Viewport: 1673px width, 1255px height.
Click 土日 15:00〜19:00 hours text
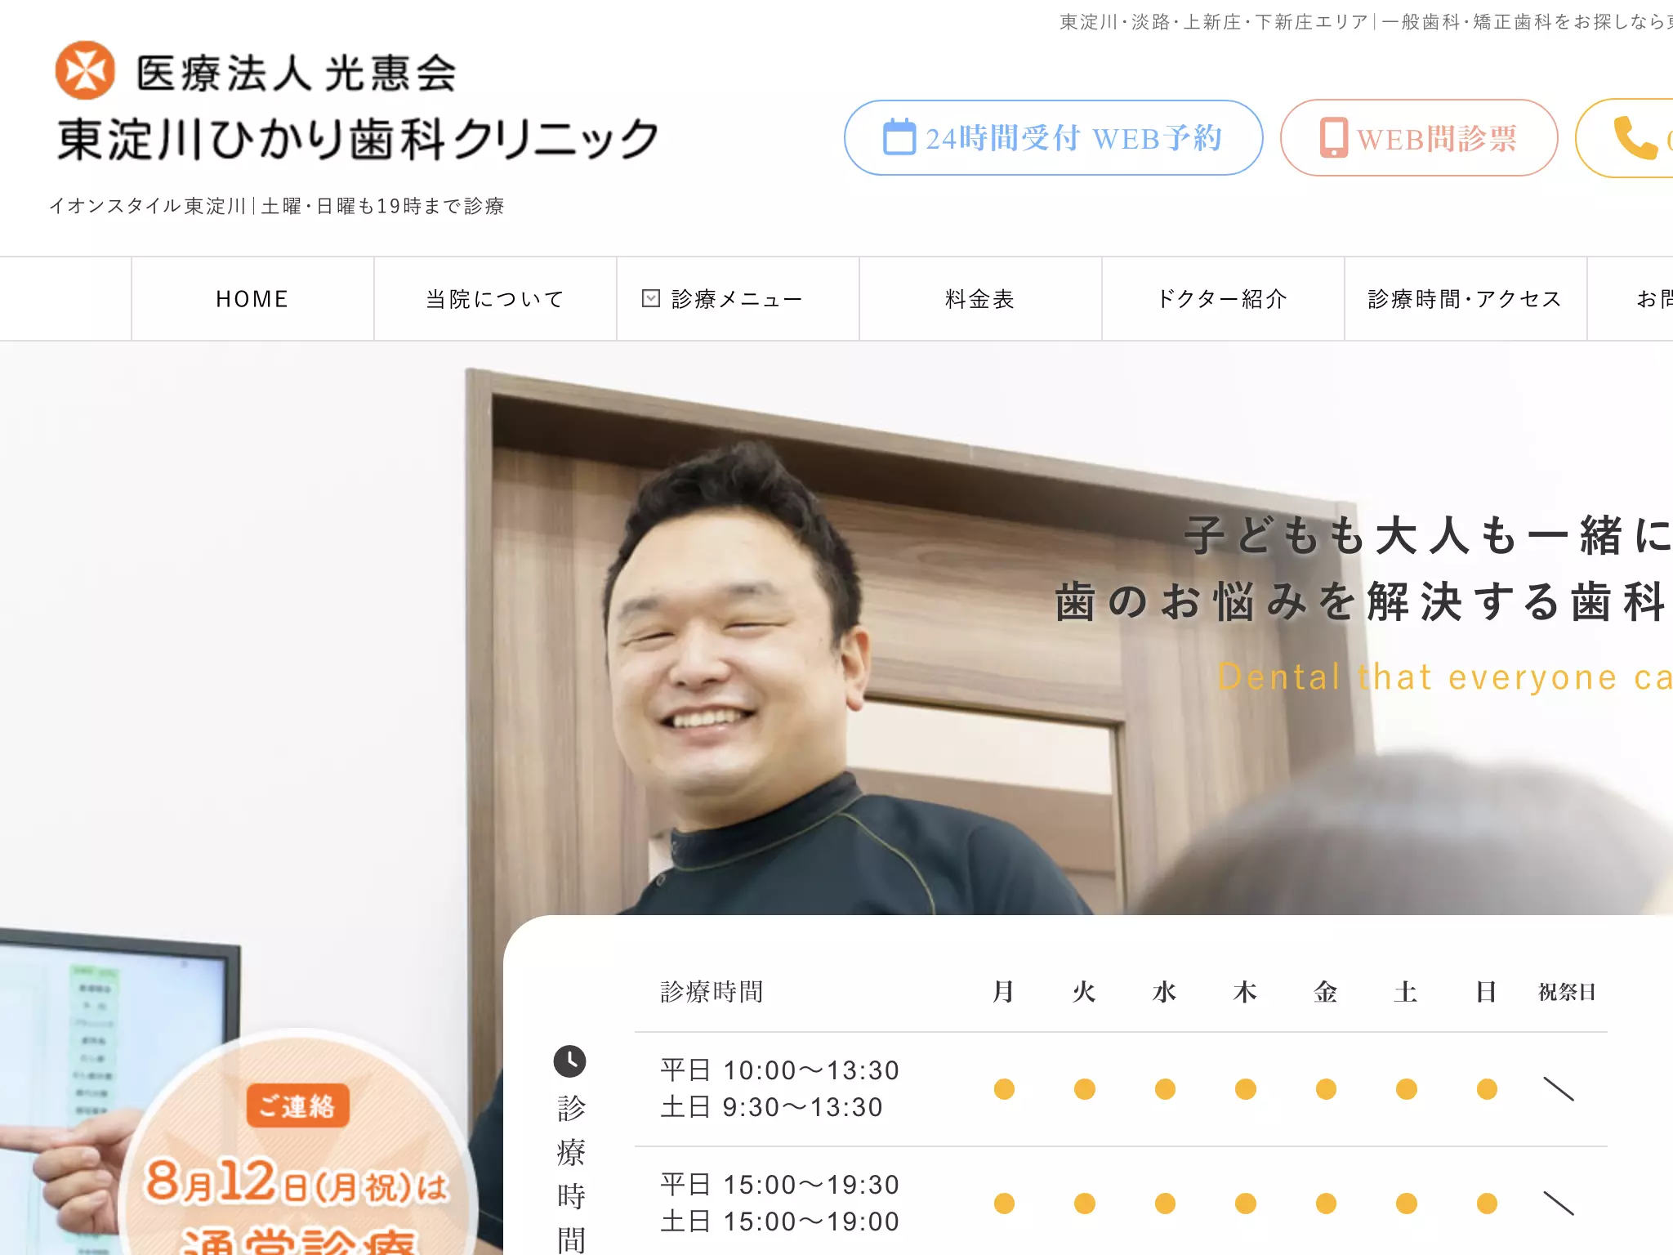tap(780, 1222)
